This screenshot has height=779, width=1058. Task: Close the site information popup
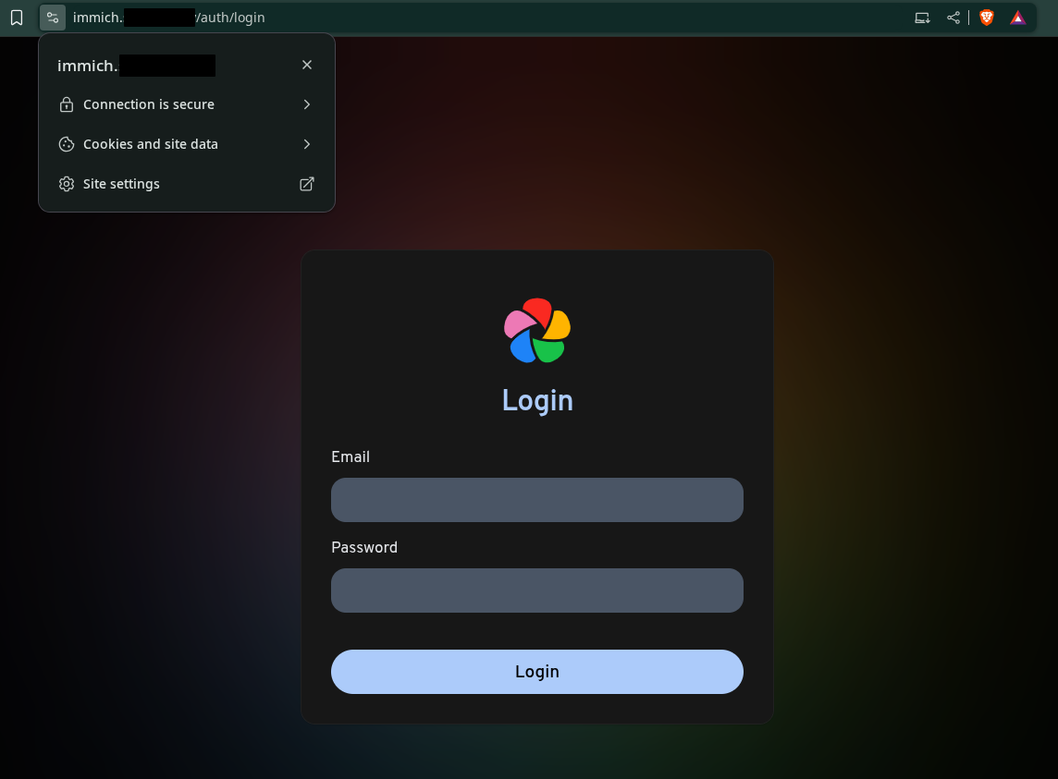pyautogui.click(x=307, y=65)
